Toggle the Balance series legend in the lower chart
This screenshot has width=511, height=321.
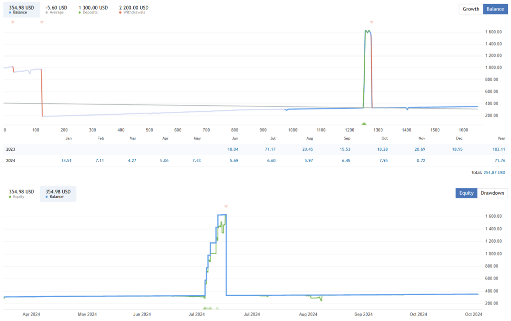pos(58,194)
